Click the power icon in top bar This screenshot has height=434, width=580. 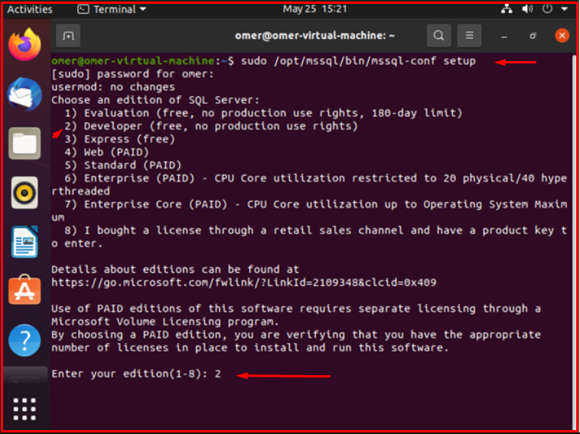click(x=547, y=9)
